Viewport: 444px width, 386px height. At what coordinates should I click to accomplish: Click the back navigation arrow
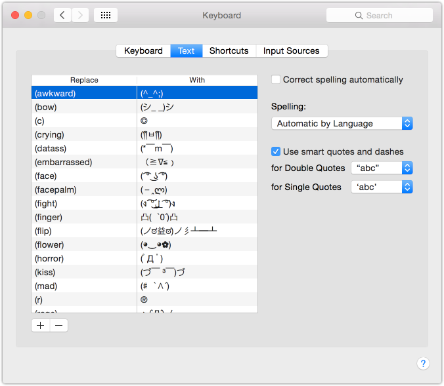pyautogui.click(x=62, y=15)
